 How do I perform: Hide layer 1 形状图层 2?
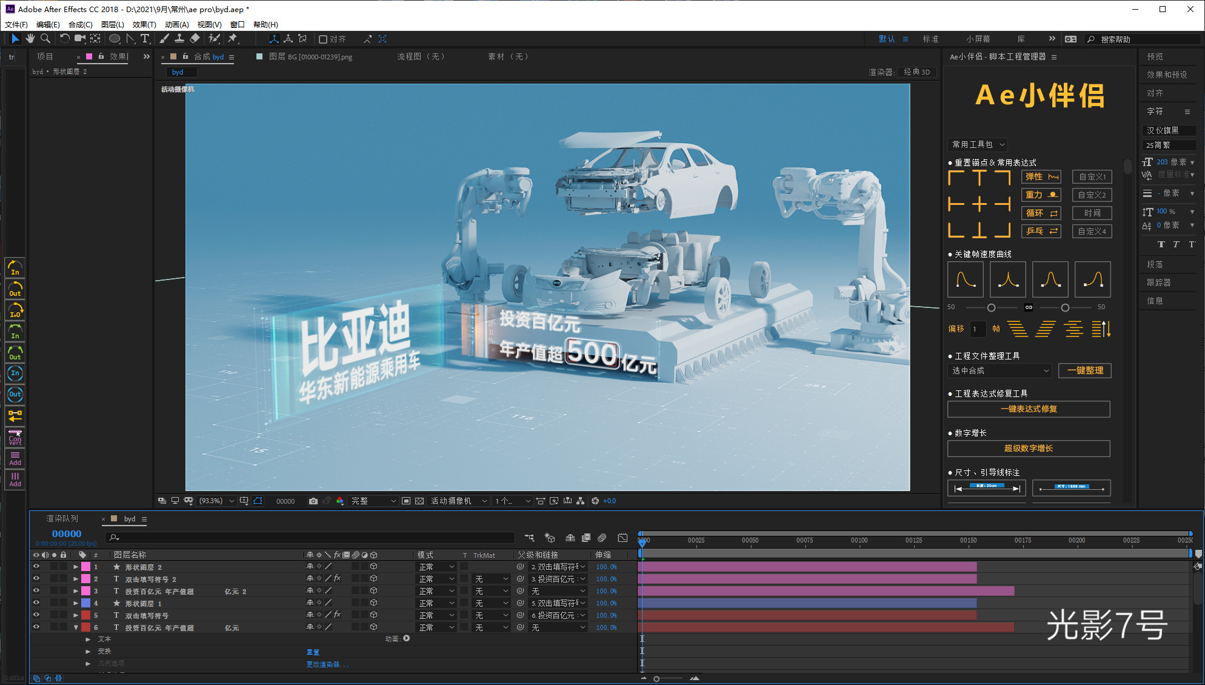36,567
